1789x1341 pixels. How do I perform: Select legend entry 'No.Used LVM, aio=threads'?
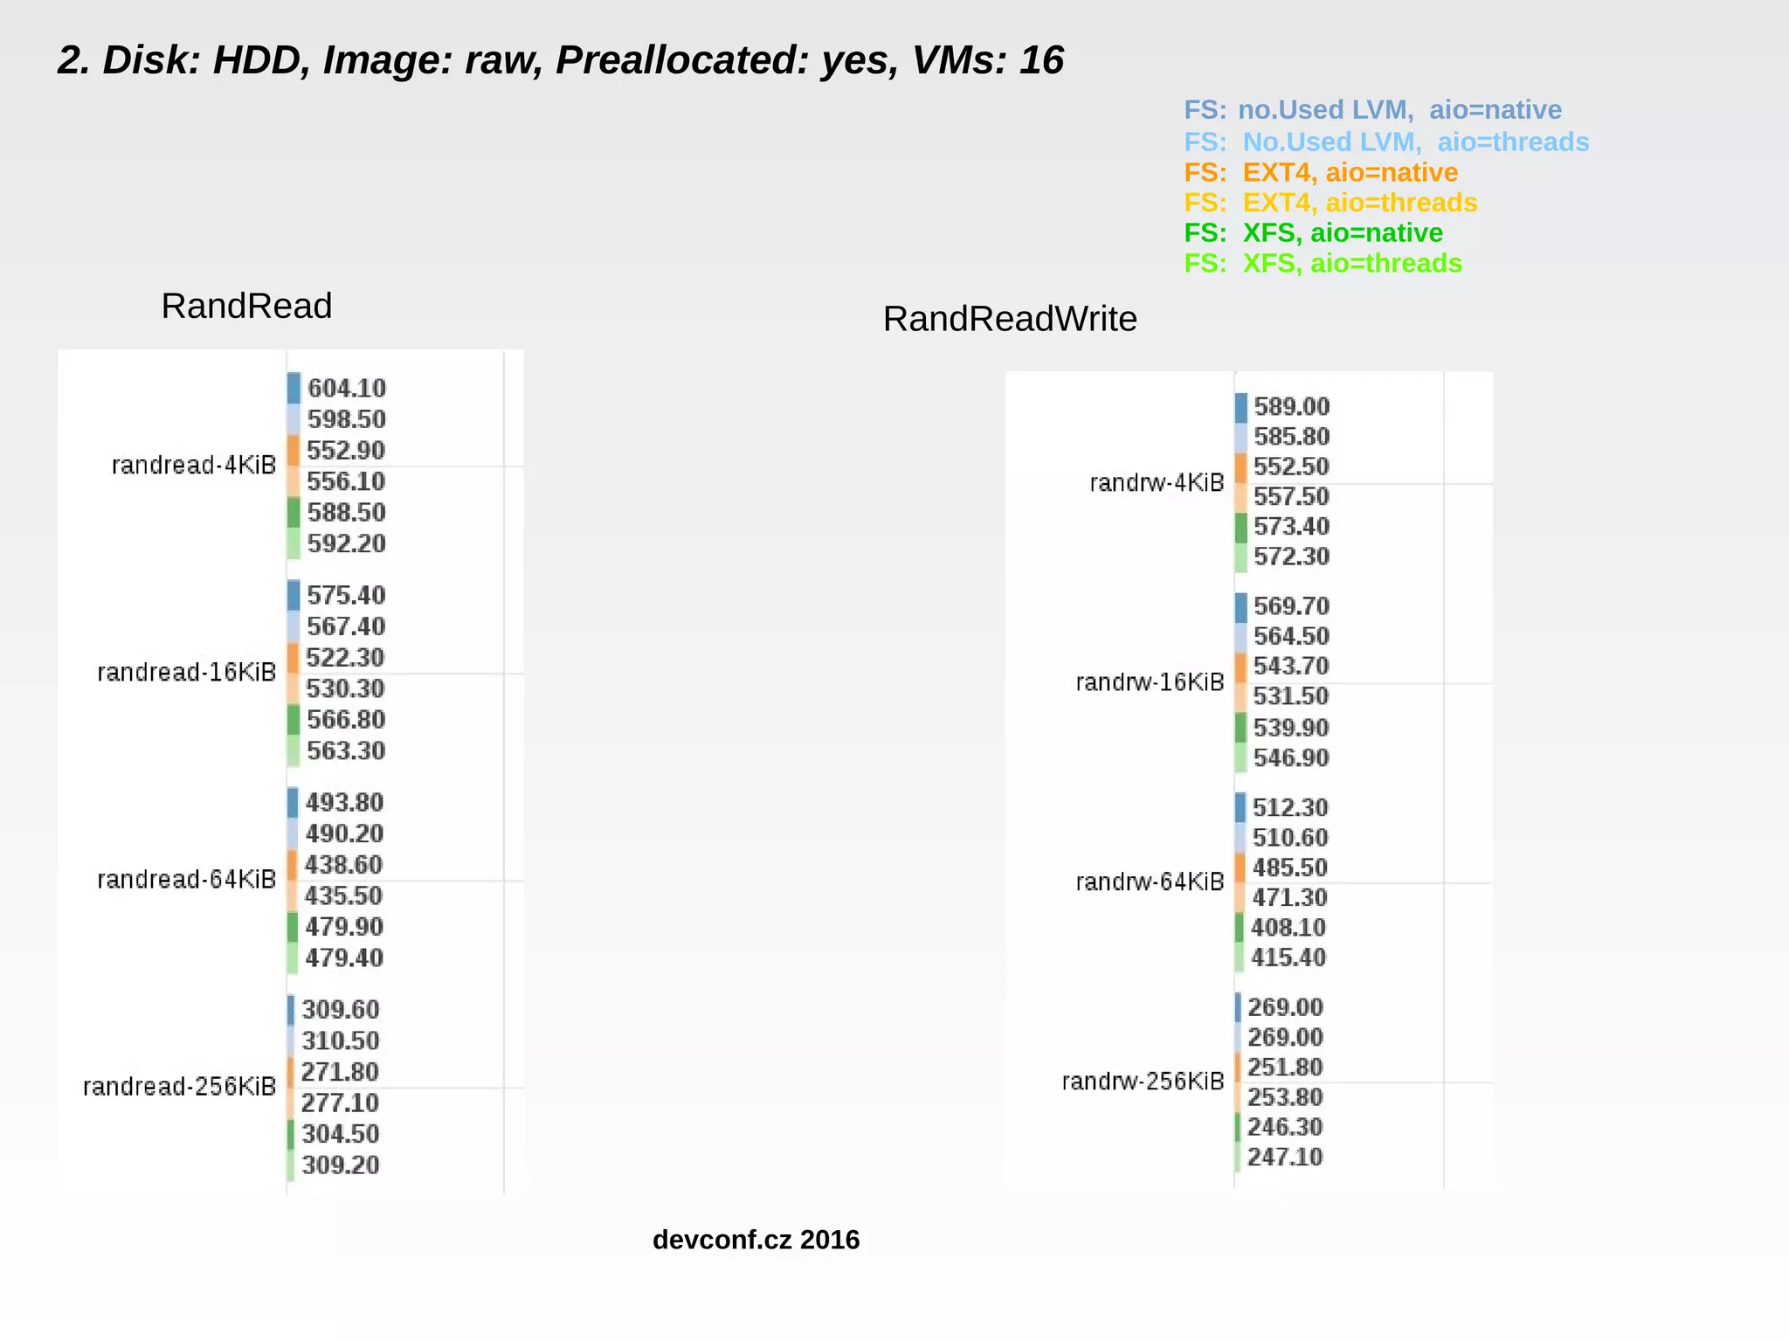1386,142
